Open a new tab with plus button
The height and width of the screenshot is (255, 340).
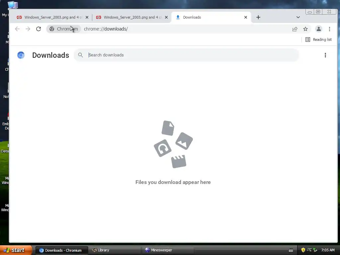pyautogui.click(x=258, y=17)
